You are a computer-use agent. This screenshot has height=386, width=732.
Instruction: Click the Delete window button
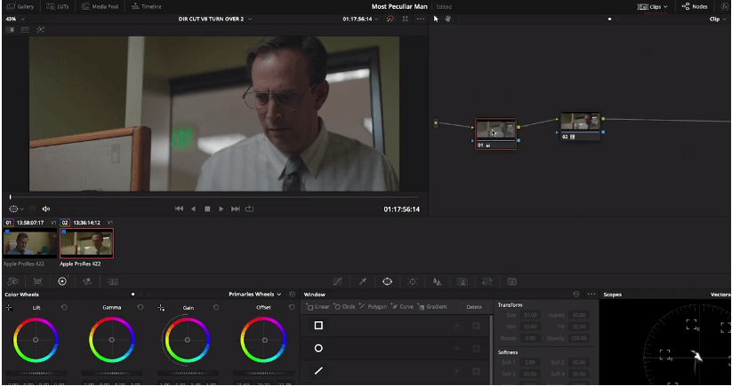(474, 307)
